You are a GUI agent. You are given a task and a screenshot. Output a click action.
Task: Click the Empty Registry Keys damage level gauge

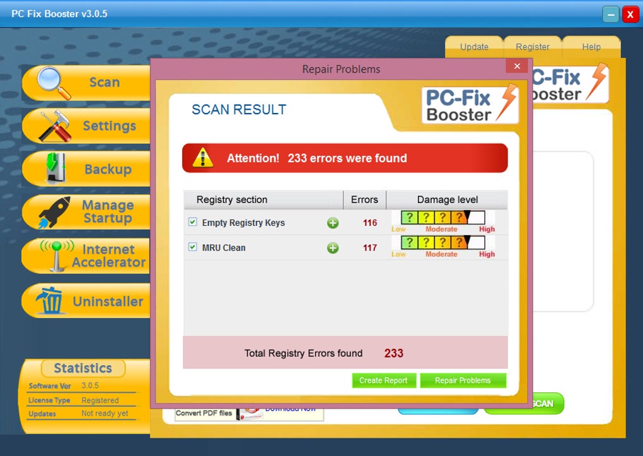coord(443,222)
